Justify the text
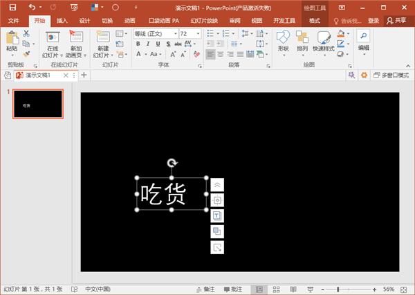The height and width of the screenshot is (295, 415). pos(240,54)
